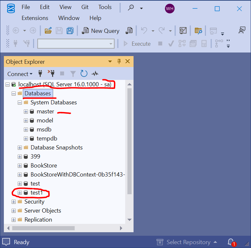Select the test1 database label
Screen dimensions: 251x248
tap(37, 193)
